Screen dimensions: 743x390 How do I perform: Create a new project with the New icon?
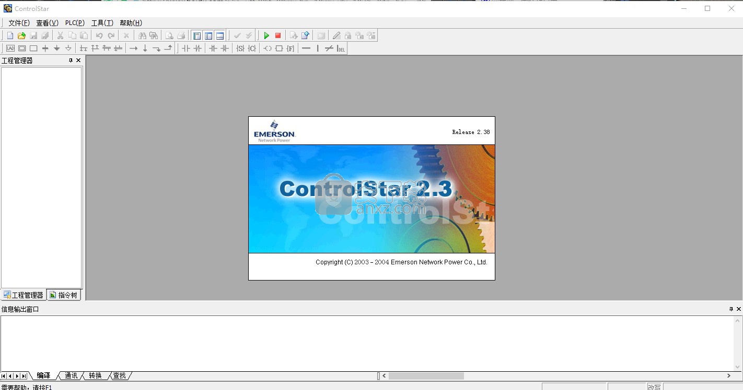(x=10, y=35)
